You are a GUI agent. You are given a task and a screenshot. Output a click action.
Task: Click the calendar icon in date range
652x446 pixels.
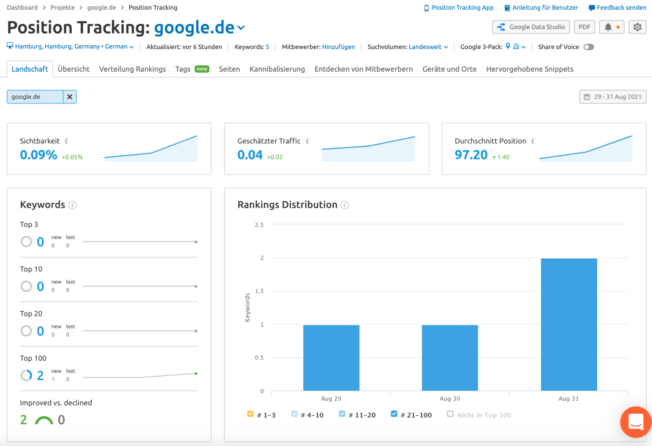(x=587, y=97)
